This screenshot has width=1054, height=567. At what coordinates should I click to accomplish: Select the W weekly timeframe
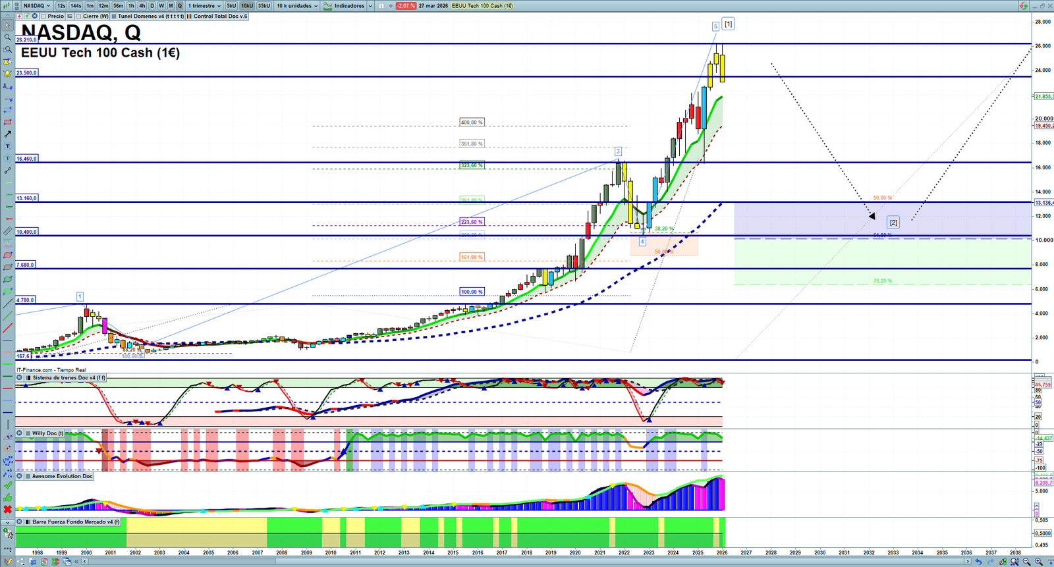[161, 6]
